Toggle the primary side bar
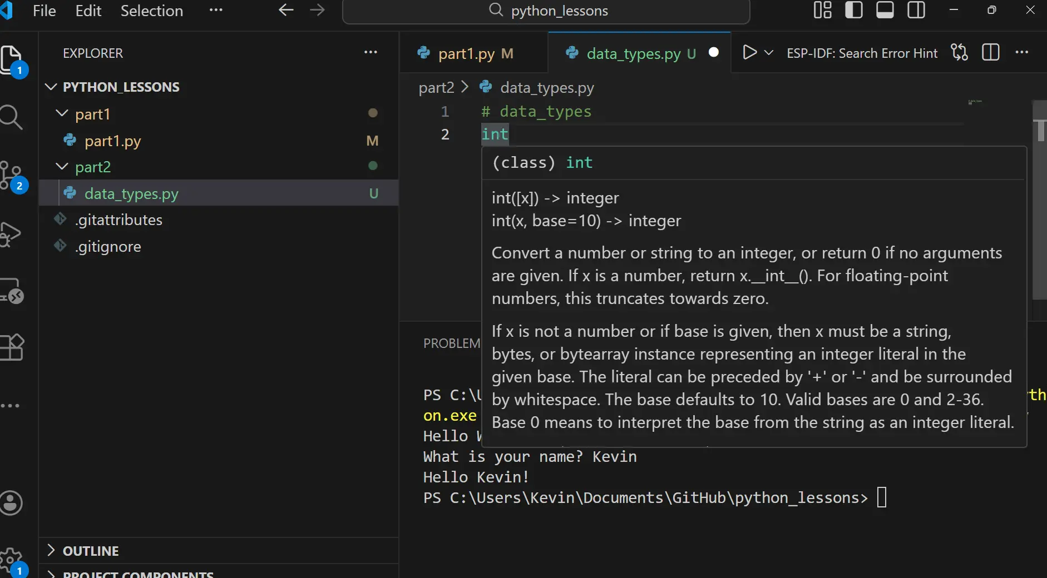This screenshot has height=578, width=1047. click(853, 10)
